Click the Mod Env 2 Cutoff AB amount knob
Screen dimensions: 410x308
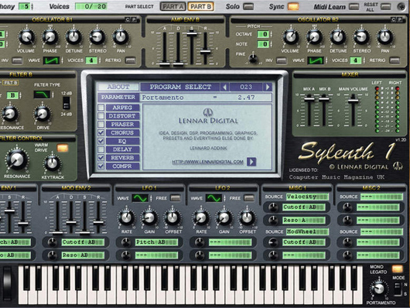tap(52, 242)
